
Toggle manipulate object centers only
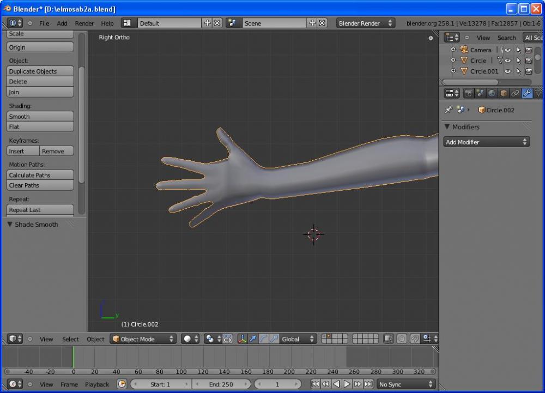tap(227, 339)
